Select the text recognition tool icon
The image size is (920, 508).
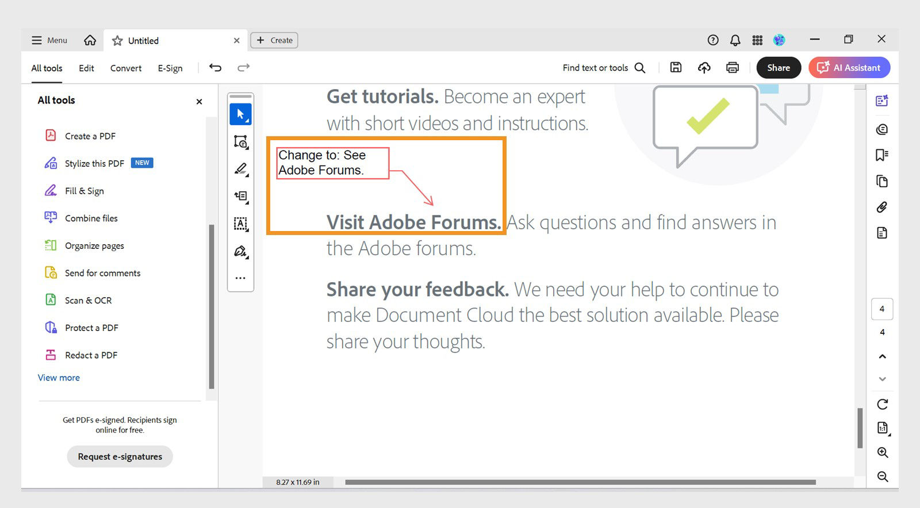click(x=240, y=224)
